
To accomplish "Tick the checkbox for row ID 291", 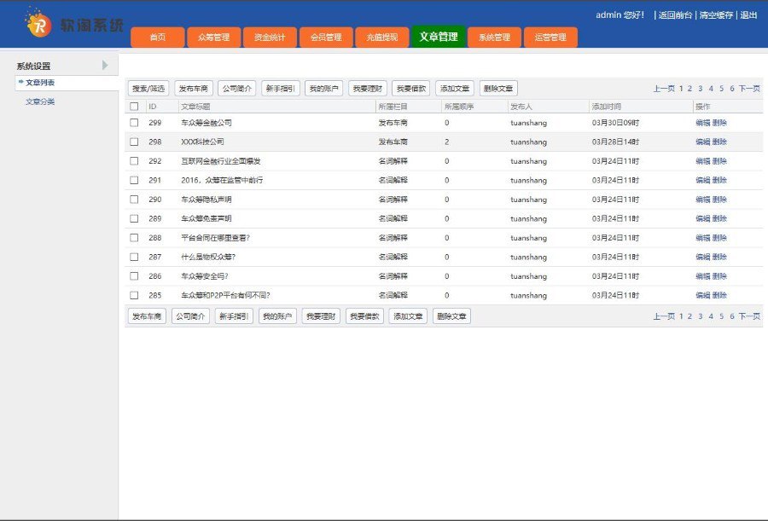I will click(134, 180).
